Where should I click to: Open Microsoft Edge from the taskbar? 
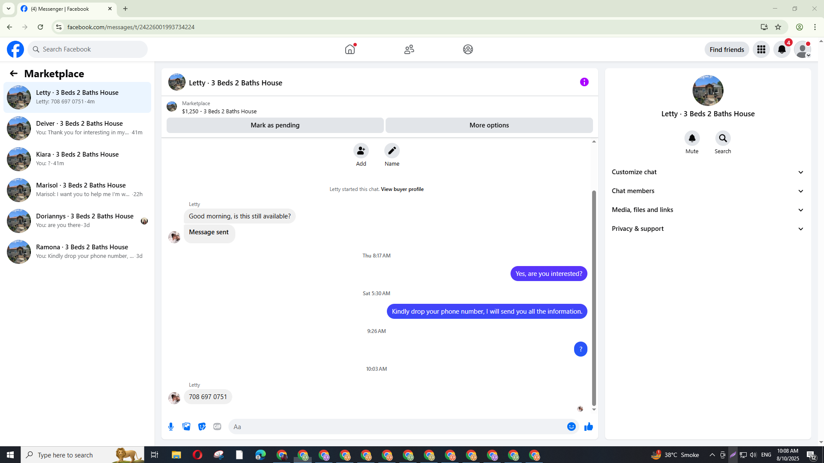click(x=261, y=455)
